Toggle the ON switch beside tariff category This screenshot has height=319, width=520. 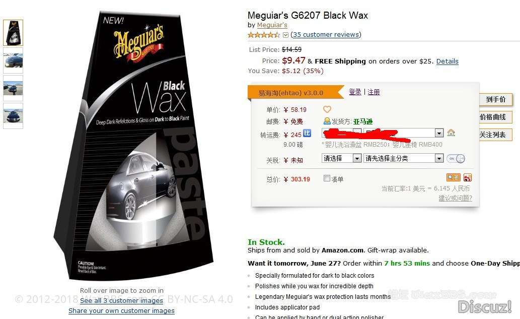coord(456,159)
